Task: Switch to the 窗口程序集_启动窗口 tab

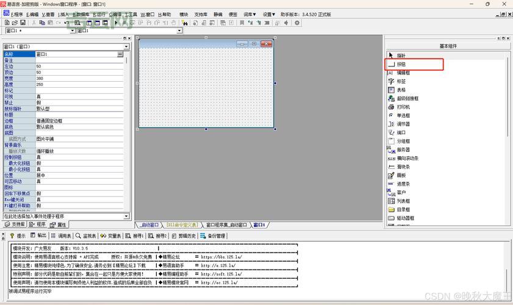Action: [226, 224]
